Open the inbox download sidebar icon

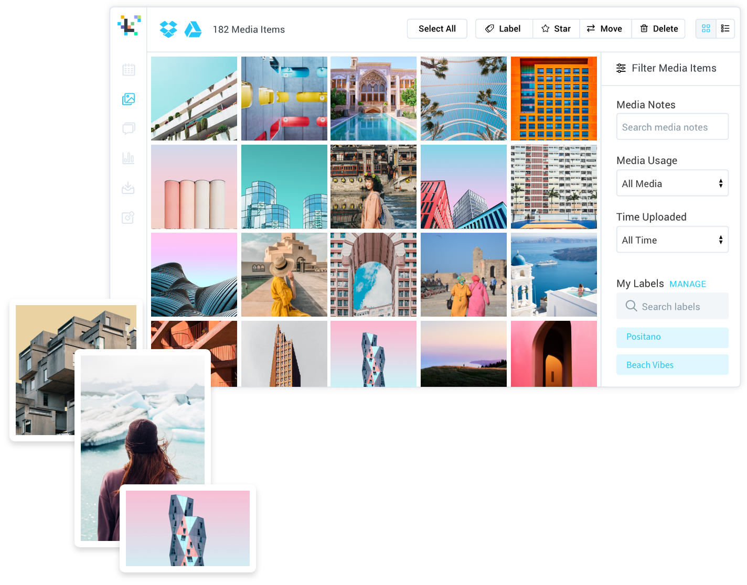tap(129, 188)
